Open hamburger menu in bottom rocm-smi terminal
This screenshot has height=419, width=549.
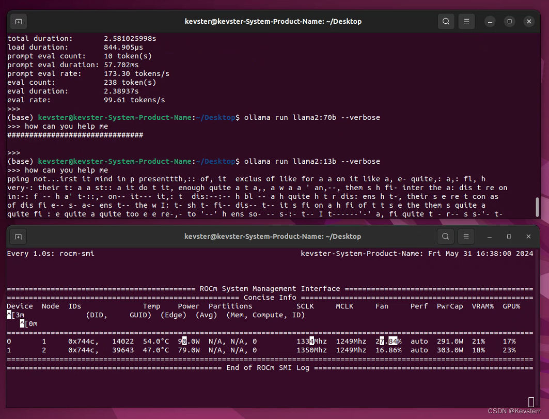[x=466, y=237]
